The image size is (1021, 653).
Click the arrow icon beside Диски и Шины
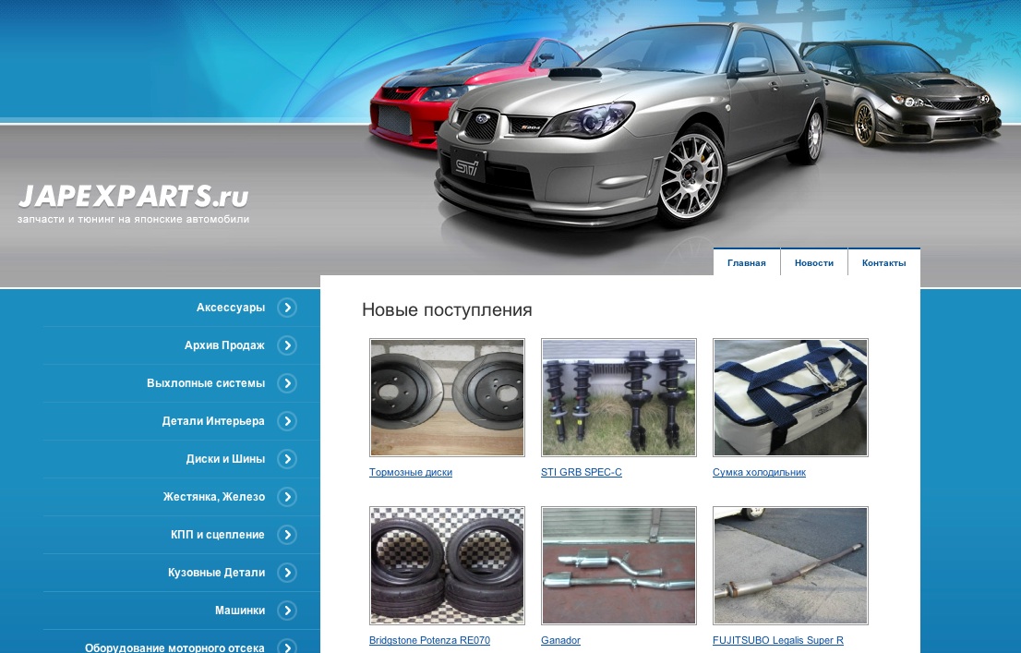tap(287, 459)
